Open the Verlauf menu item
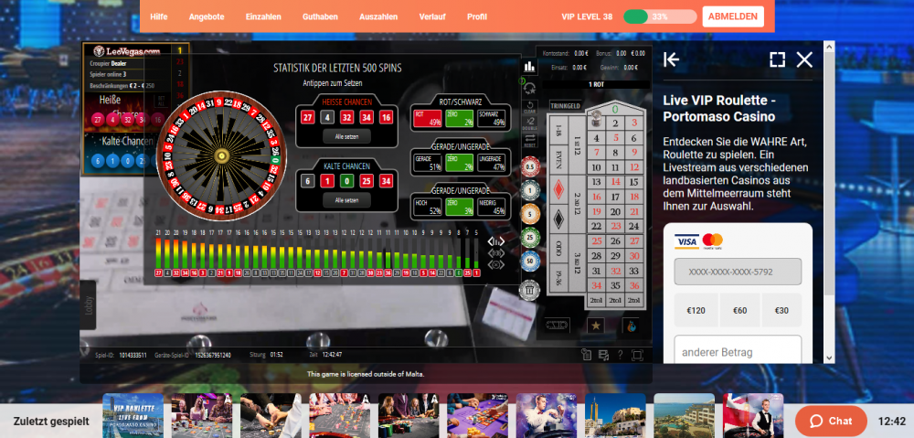 [x=432, y=16]
